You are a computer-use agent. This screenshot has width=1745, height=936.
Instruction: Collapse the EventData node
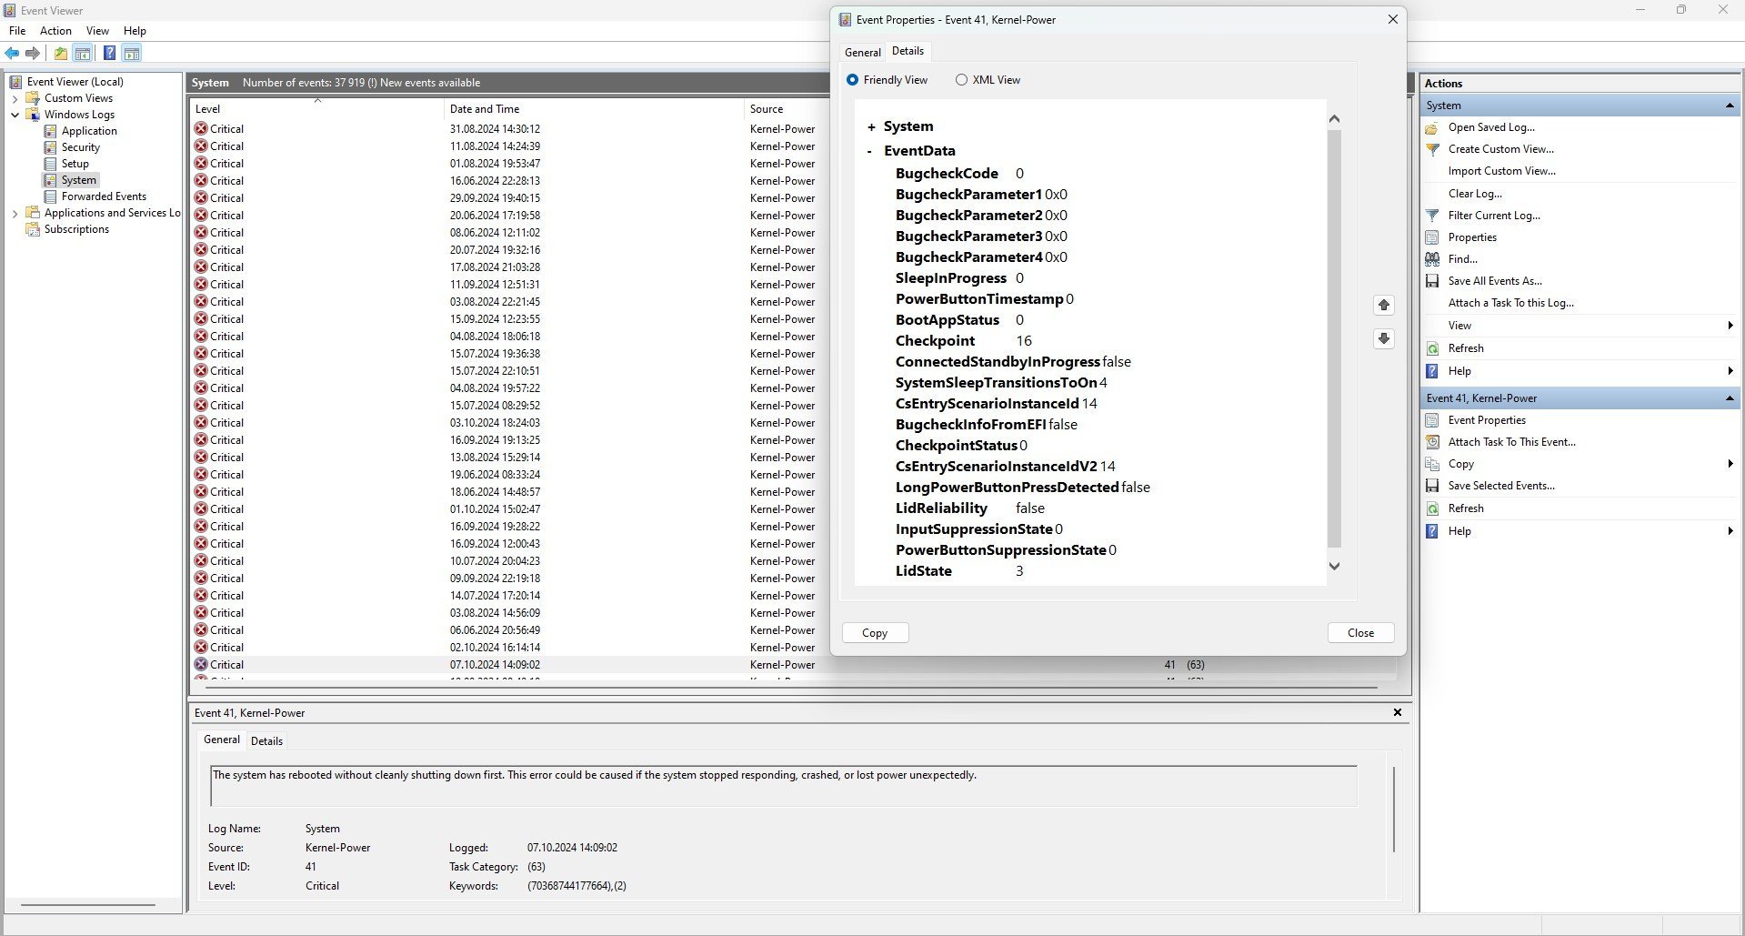tap(870, 152)
